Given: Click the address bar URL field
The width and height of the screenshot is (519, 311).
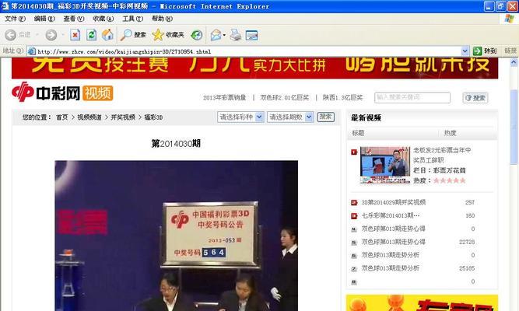Looking at the screenshot, I should [248, 51].
